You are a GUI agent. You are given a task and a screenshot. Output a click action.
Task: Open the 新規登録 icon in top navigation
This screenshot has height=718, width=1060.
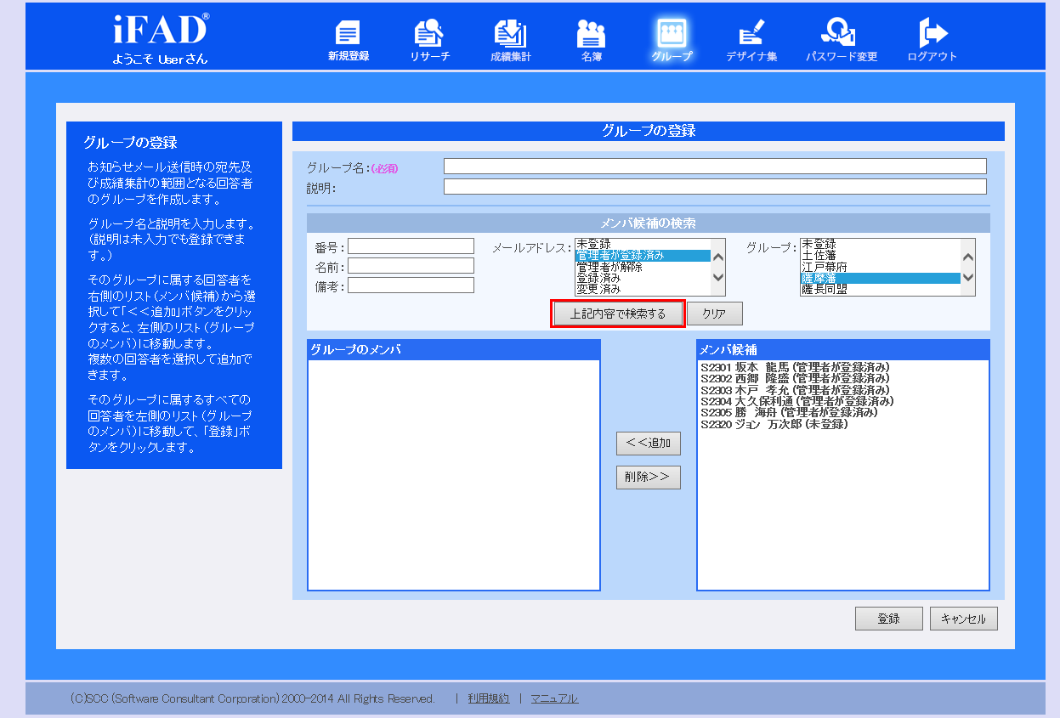(349, 40)
